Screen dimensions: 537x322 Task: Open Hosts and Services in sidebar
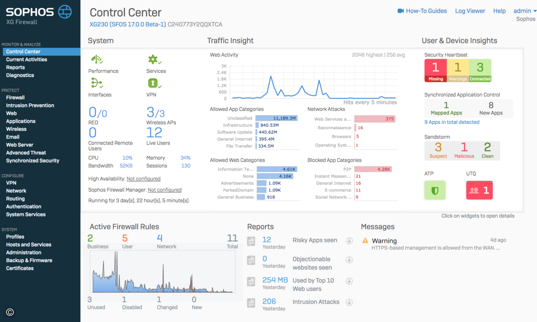click(x=29, y=245)
